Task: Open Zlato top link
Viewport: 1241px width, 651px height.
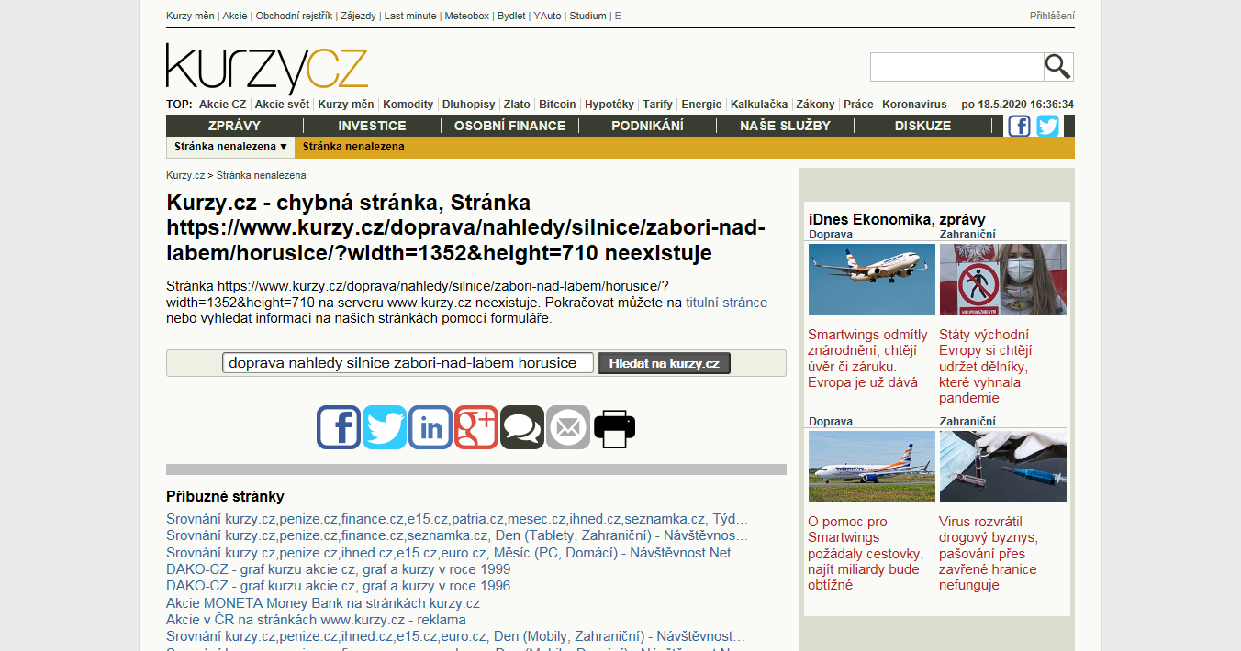Action: coord(517,105)
